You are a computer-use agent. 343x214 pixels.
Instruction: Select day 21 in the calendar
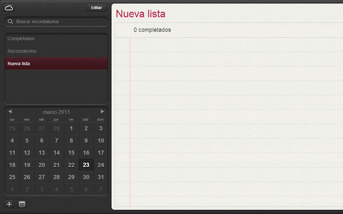click(57, 165)
